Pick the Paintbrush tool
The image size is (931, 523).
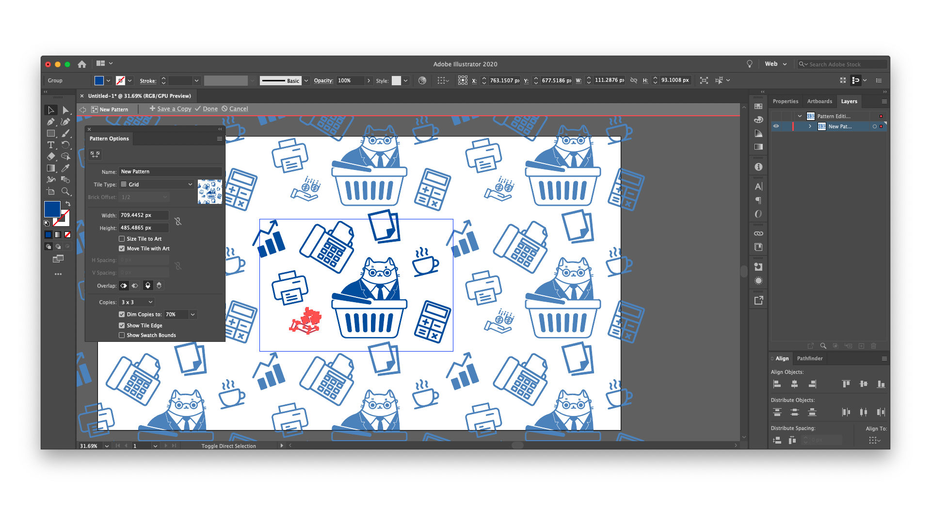pos(65,134)
